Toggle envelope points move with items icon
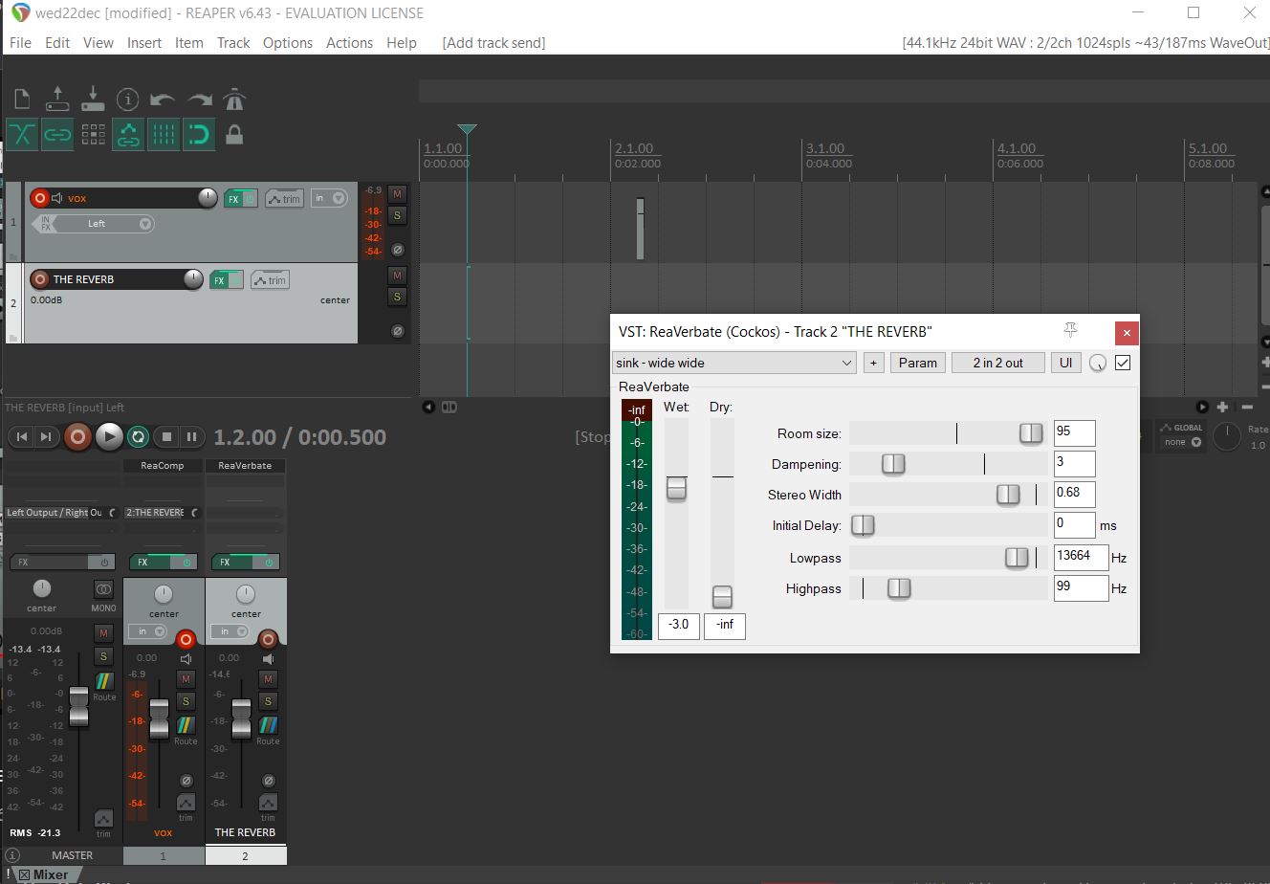 click(x=128, y=134)
